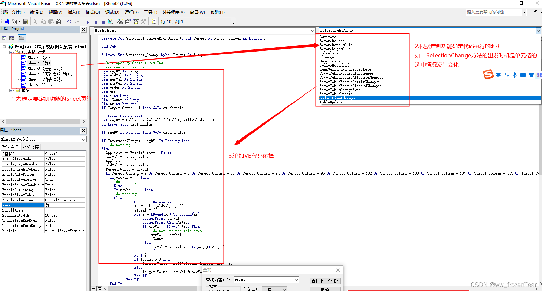
Task: Click View Object icon in Project panel
Action: coord(12,38)
